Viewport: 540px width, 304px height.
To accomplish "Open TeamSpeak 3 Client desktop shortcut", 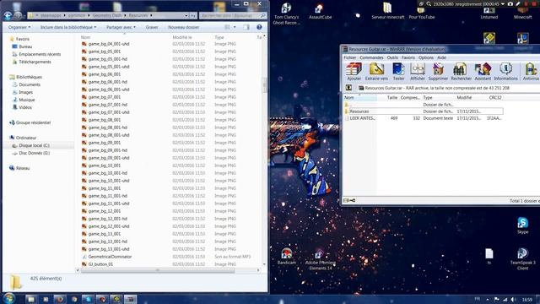I will pyautogui.click(x=522, y=258).
